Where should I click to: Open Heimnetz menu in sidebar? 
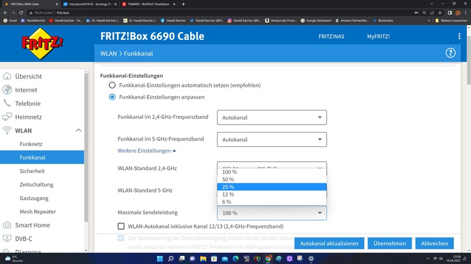click(x=28, y=117)
